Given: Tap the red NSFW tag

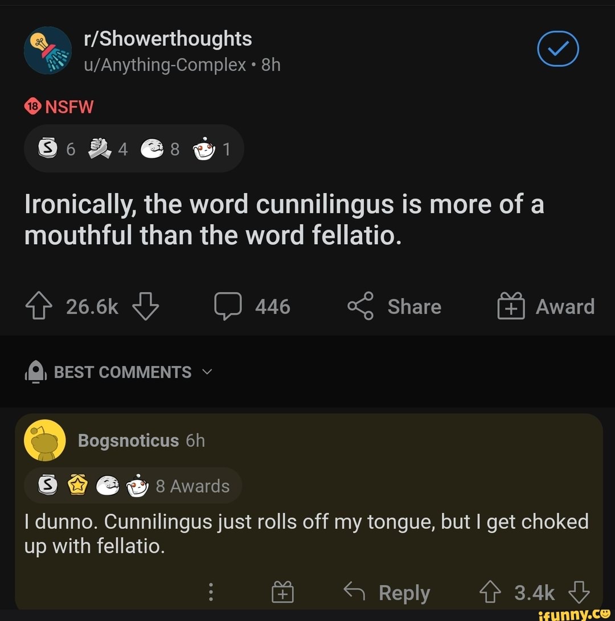Looking at the screenshot, I should tap(59, 106).
